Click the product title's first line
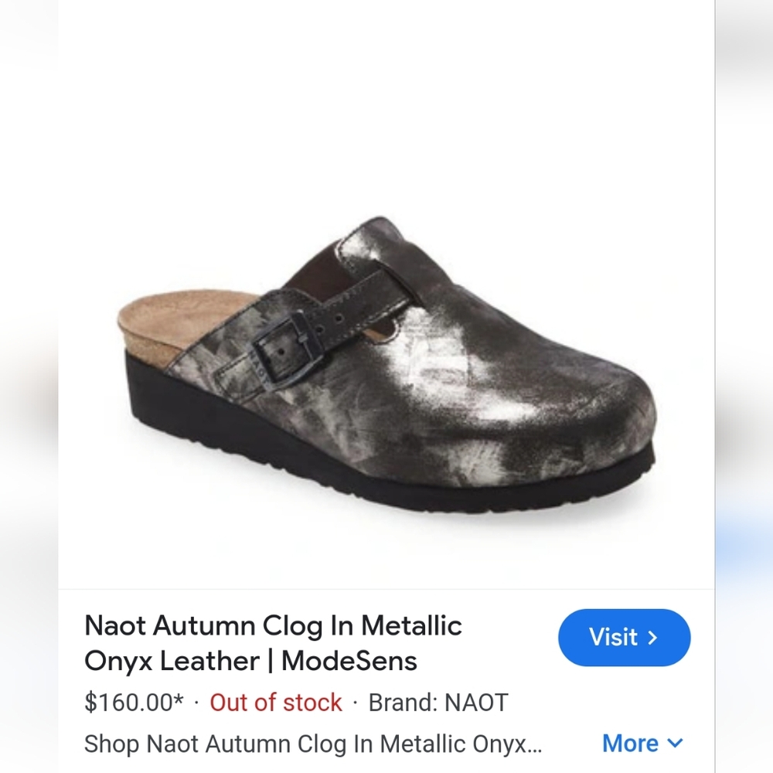This screenshot has height=773, width=773. click(x=273, y=626)
